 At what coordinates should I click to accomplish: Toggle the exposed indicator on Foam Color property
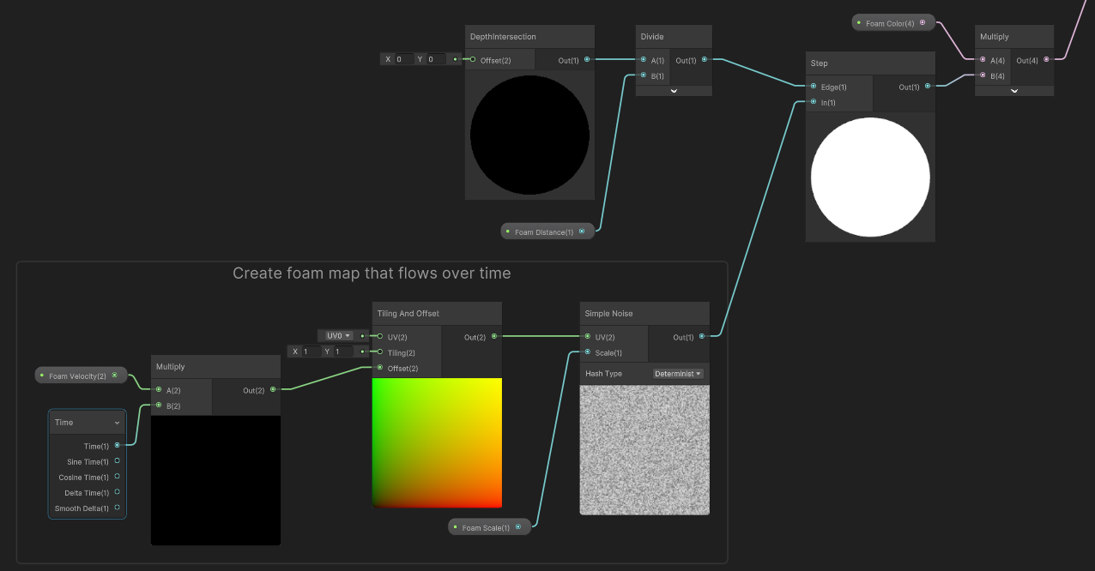pos(857,21)
